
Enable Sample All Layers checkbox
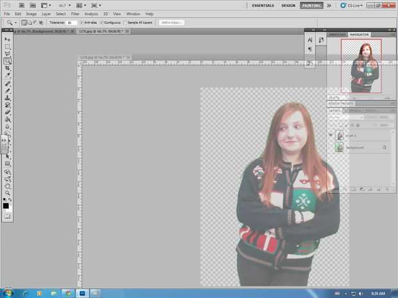(125, 22)
